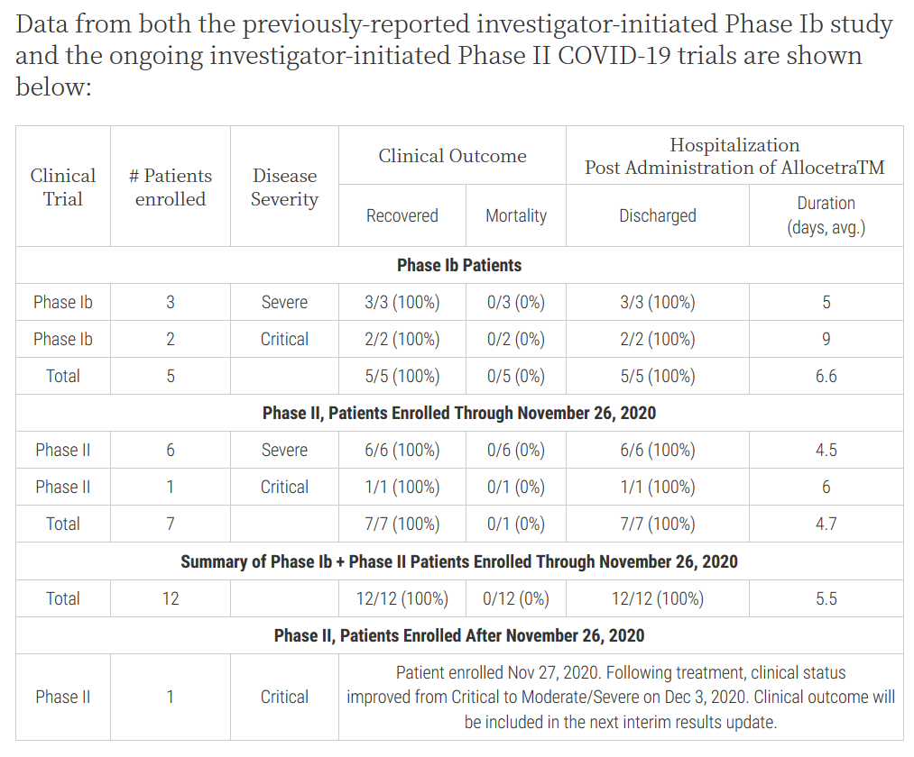
Task: Select the "Mortality" sub-column header
Action: click(516, 216)
